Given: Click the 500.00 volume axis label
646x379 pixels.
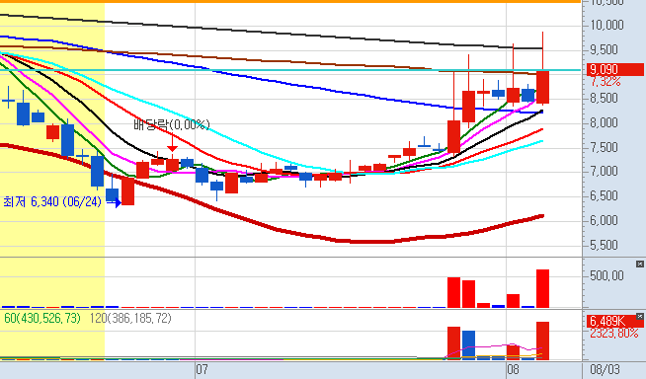Looking at the screenshot, I should coord(606,275).
